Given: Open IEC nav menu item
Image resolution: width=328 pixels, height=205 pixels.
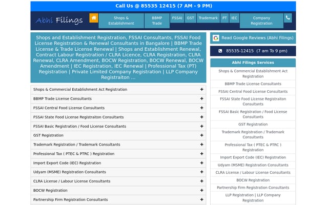Looking at the screenshot, I should pyautogui.click(x=234, y=18).
